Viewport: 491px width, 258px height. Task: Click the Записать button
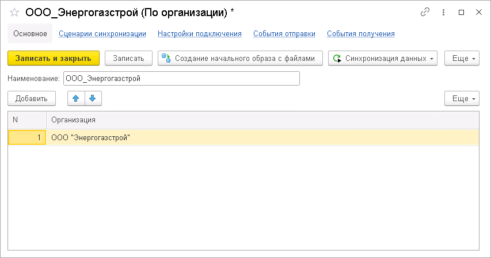128,58
